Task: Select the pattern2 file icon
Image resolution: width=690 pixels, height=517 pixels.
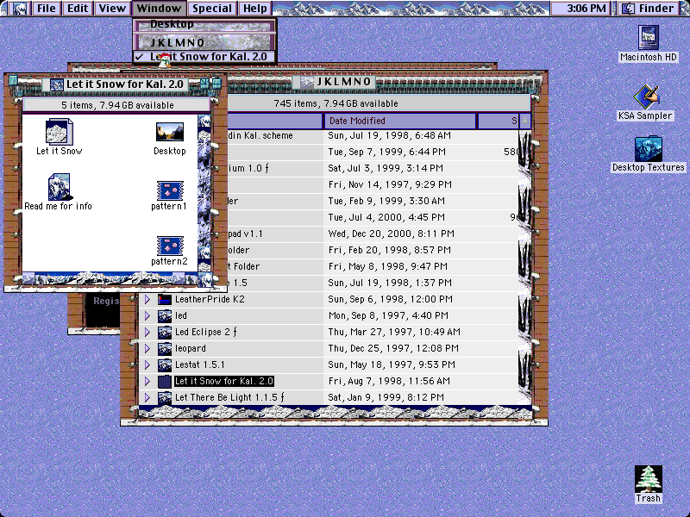Action: pyautogui.click(x=170, y=246)
